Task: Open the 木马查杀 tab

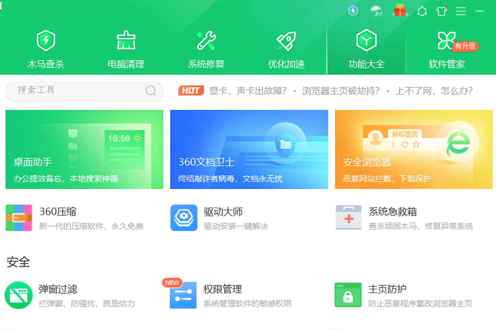Action: (46, 50)
